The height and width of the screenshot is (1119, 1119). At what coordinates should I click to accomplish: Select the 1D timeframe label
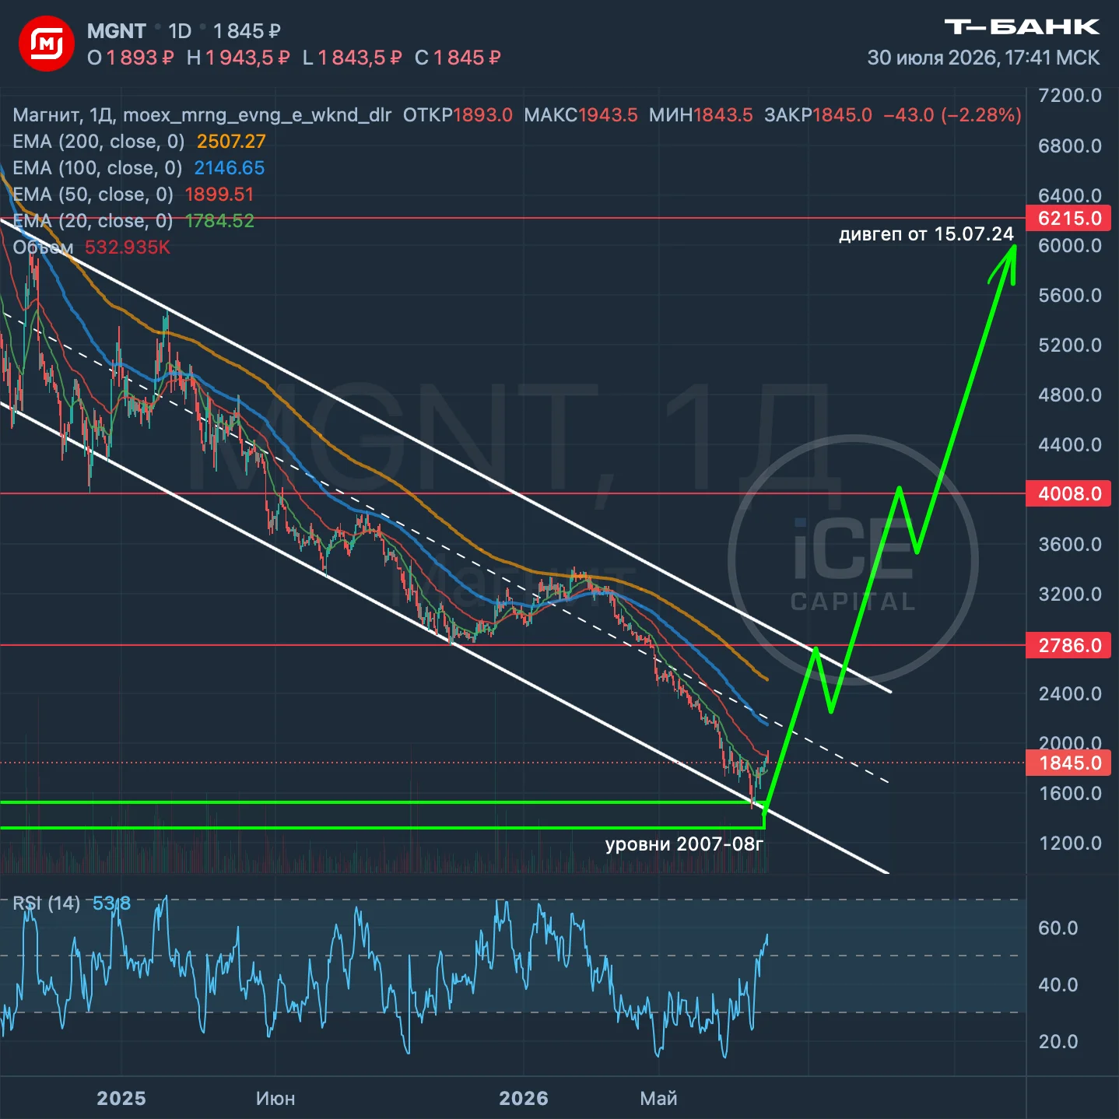pos(180,31)
